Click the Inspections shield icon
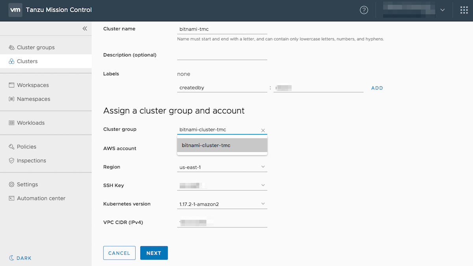 pos(12,160)
